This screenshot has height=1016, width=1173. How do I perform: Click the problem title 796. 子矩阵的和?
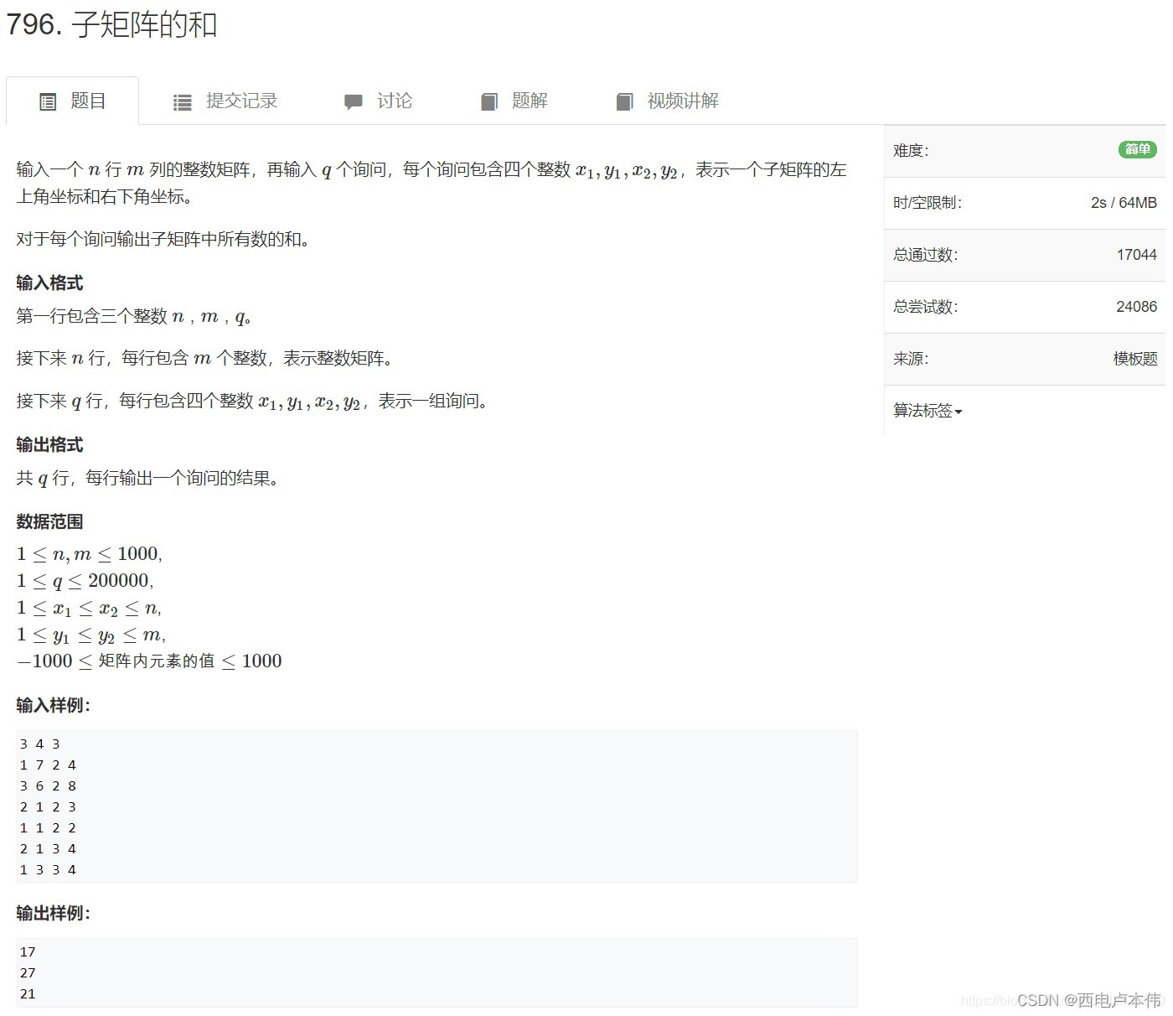coord(111,26)
